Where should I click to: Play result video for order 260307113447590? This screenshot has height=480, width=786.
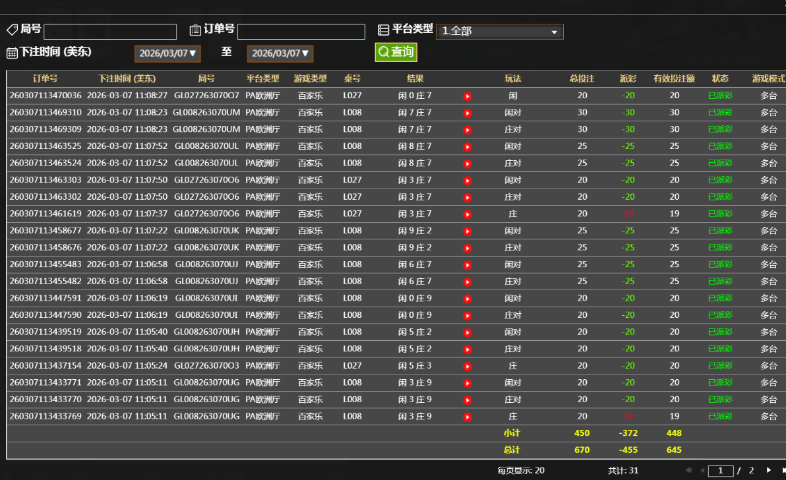[x=468, y=316]
